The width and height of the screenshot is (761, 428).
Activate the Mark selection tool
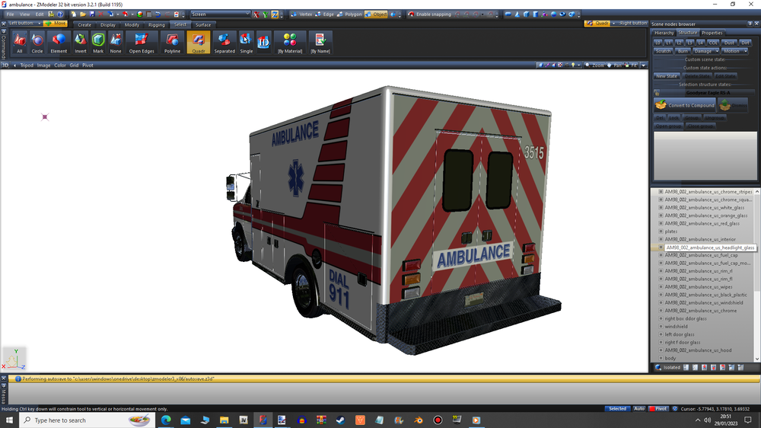coord(98,42)
